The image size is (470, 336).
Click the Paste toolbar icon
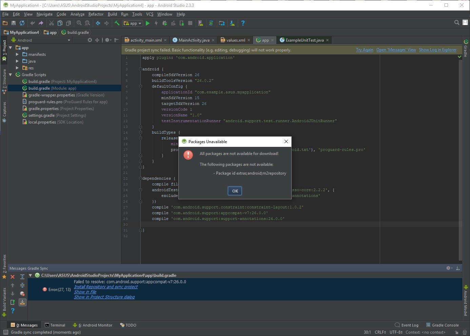(x=68, y=23)
